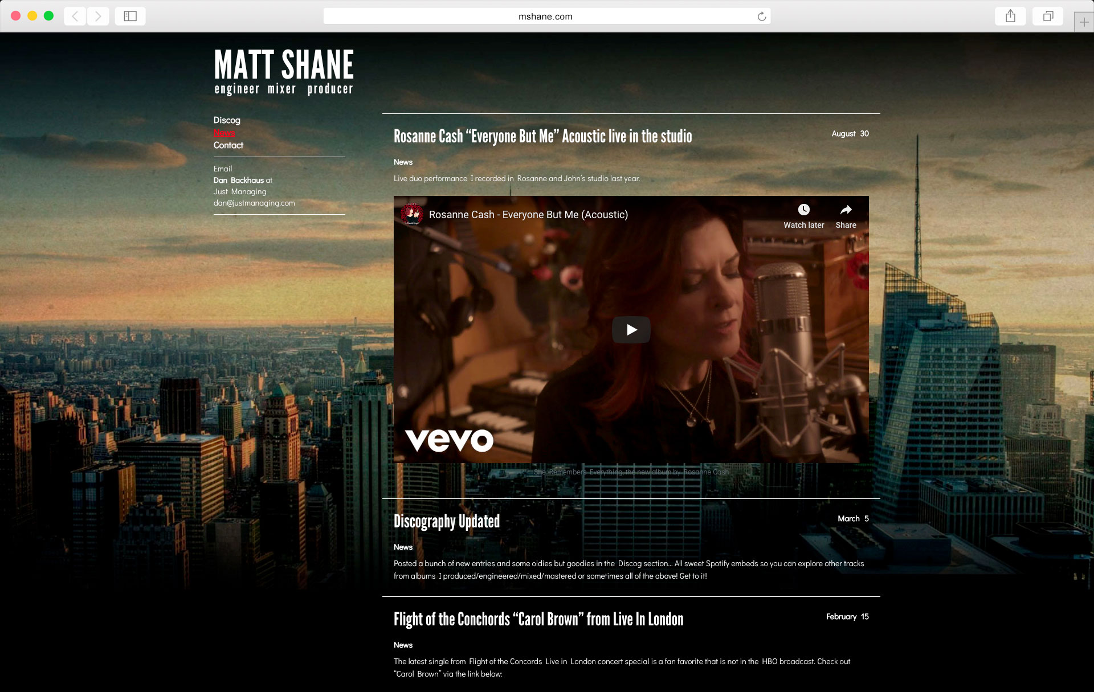
Task: Maximize the Safari window with green button
Action: click(x=49, y=16)
